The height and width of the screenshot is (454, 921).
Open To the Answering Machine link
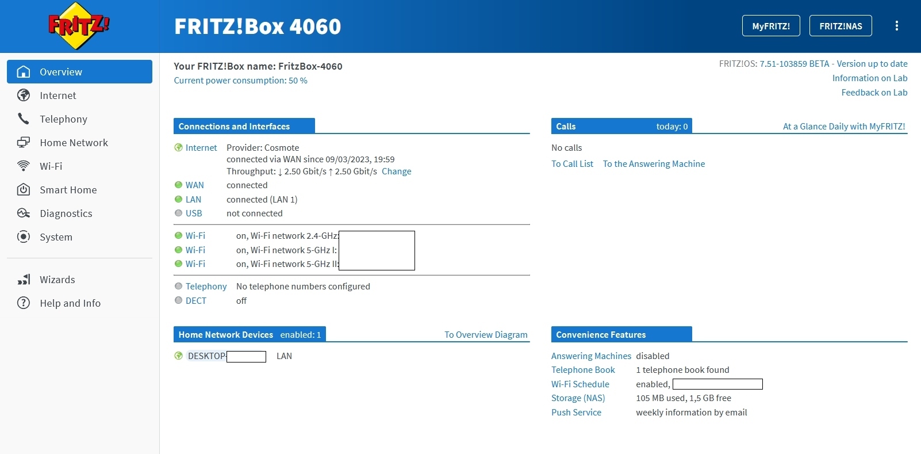click(x=654, y=164)
